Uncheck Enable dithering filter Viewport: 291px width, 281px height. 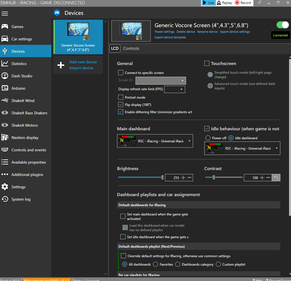121,112
